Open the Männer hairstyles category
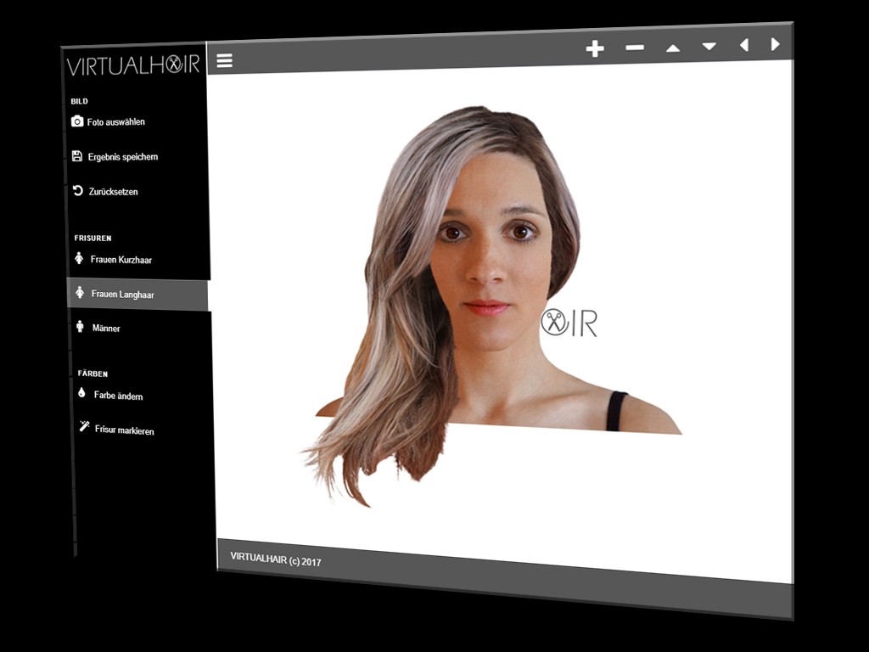Screen dimensions: 869x652 coord(106,329)
